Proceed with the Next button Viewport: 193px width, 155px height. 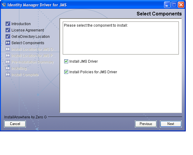pyautogui.click(x=171, y=124)
